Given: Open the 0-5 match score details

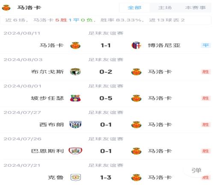Looking at the screenshot, I should (x=106, y=98).
